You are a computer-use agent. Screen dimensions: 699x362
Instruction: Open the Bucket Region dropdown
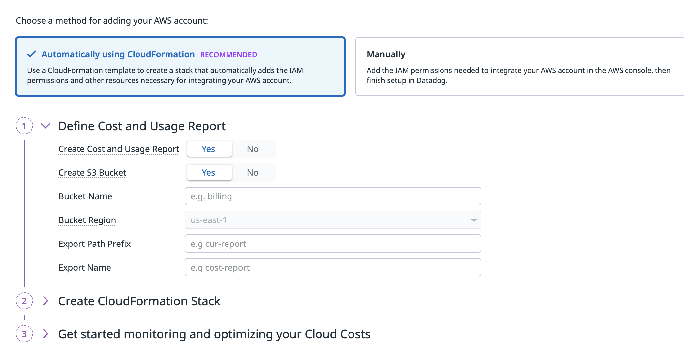coord(333,220)
